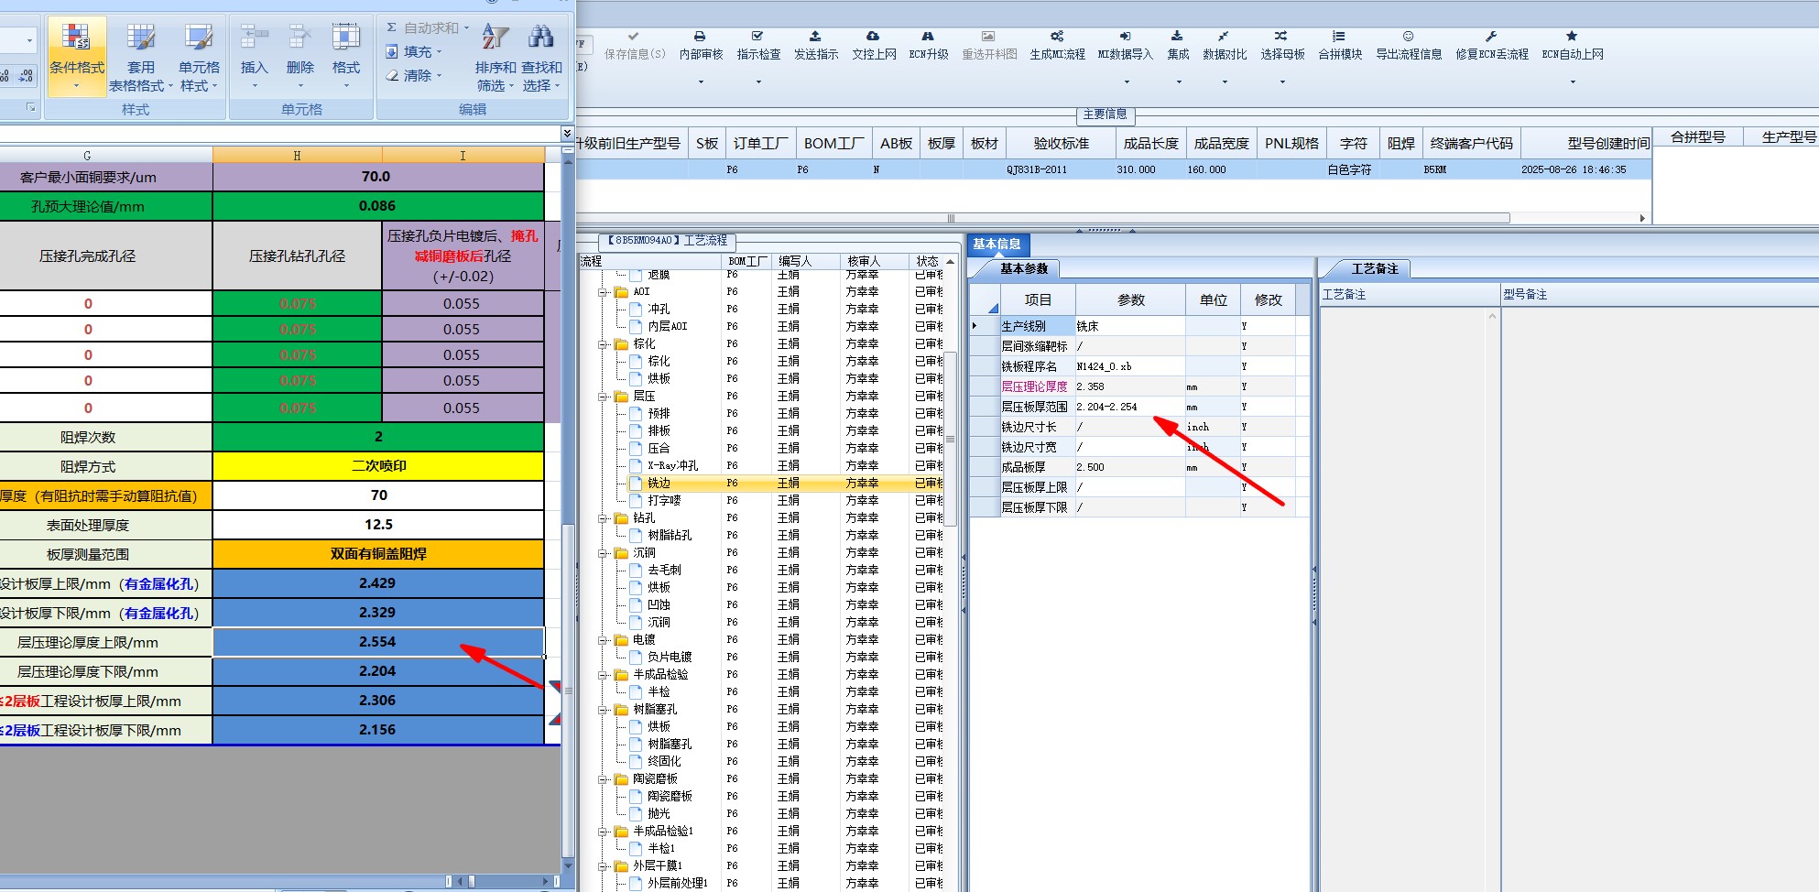Click the 验收标准 column header
Screen dimensions: 1819x892
pyautogui.click(x=1061, y=144)
